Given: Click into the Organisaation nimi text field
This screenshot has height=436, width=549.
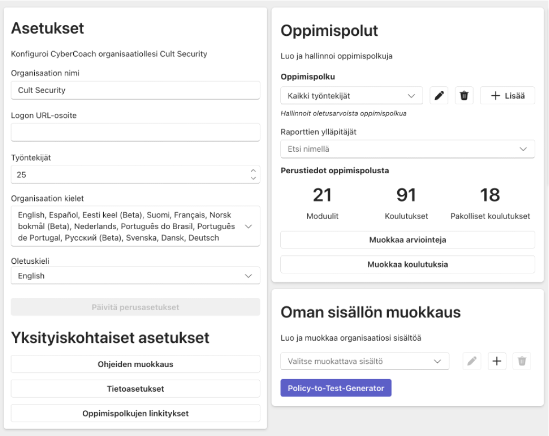Looking at the screenshot, I should pos(135,90).
